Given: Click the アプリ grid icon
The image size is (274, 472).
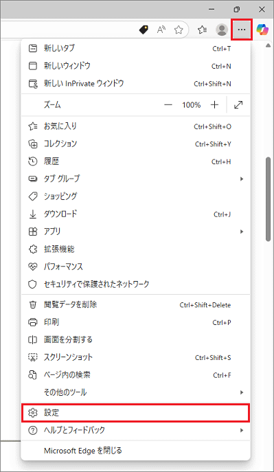Looking at the screenshot, I should pyautogui.click(x=32, y=232).
